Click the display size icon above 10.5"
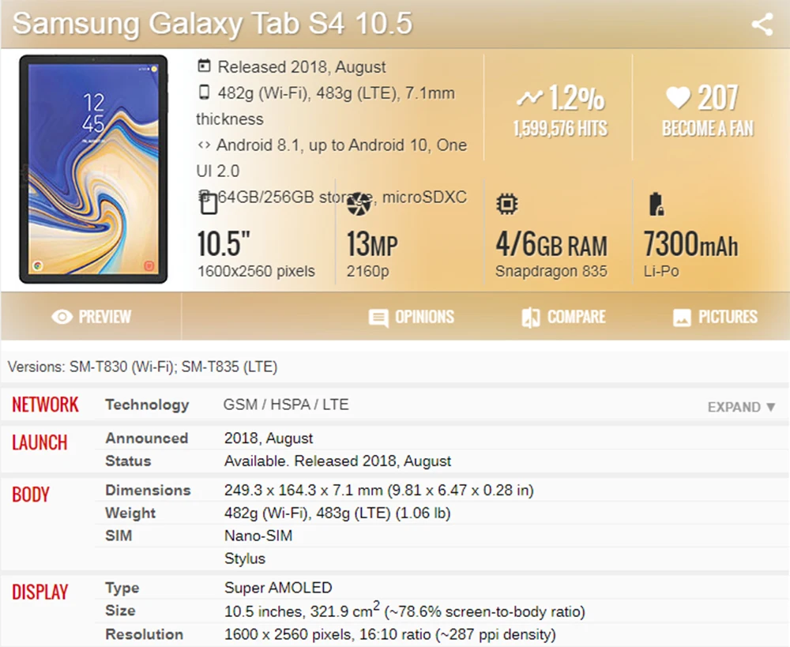The height and width of the screenshot is (647, 790). 209,205
